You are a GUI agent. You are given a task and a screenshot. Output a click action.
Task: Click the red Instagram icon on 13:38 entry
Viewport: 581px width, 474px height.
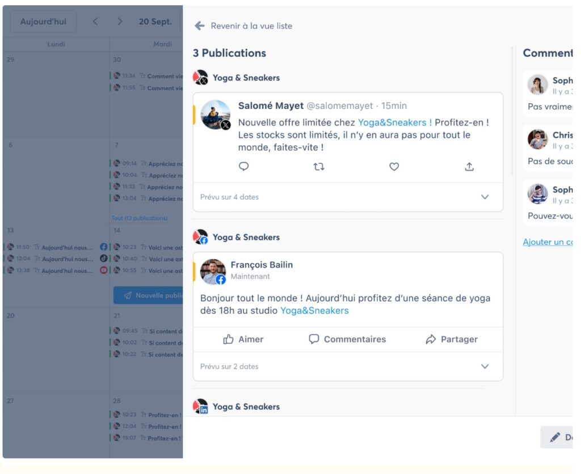coord(104,270)
